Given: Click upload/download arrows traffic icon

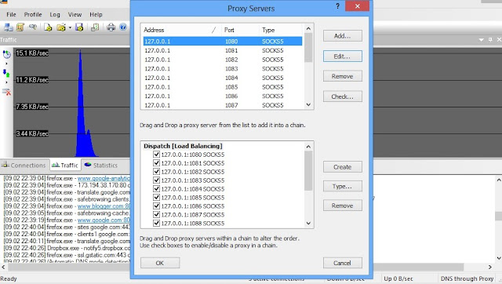Looking at the screenshot, I should 6,73.
